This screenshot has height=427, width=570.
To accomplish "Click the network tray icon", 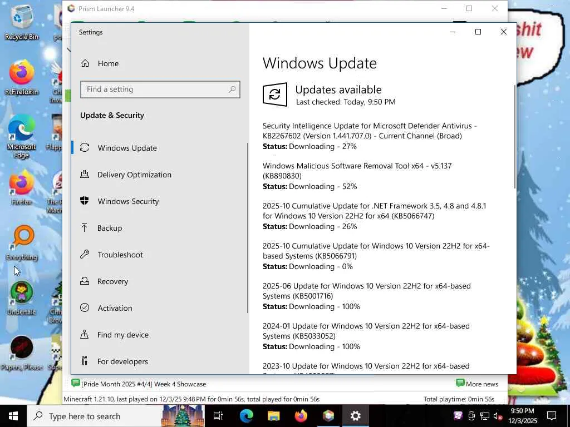I will coord(485,416).
